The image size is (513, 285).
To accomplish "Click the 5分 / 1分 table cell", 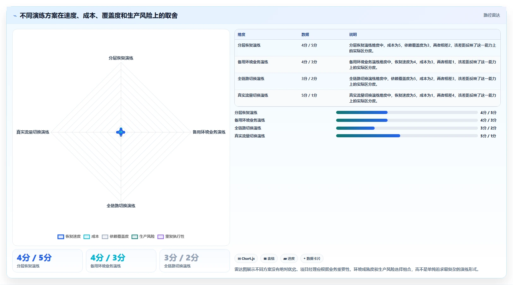I will (309, 95).
